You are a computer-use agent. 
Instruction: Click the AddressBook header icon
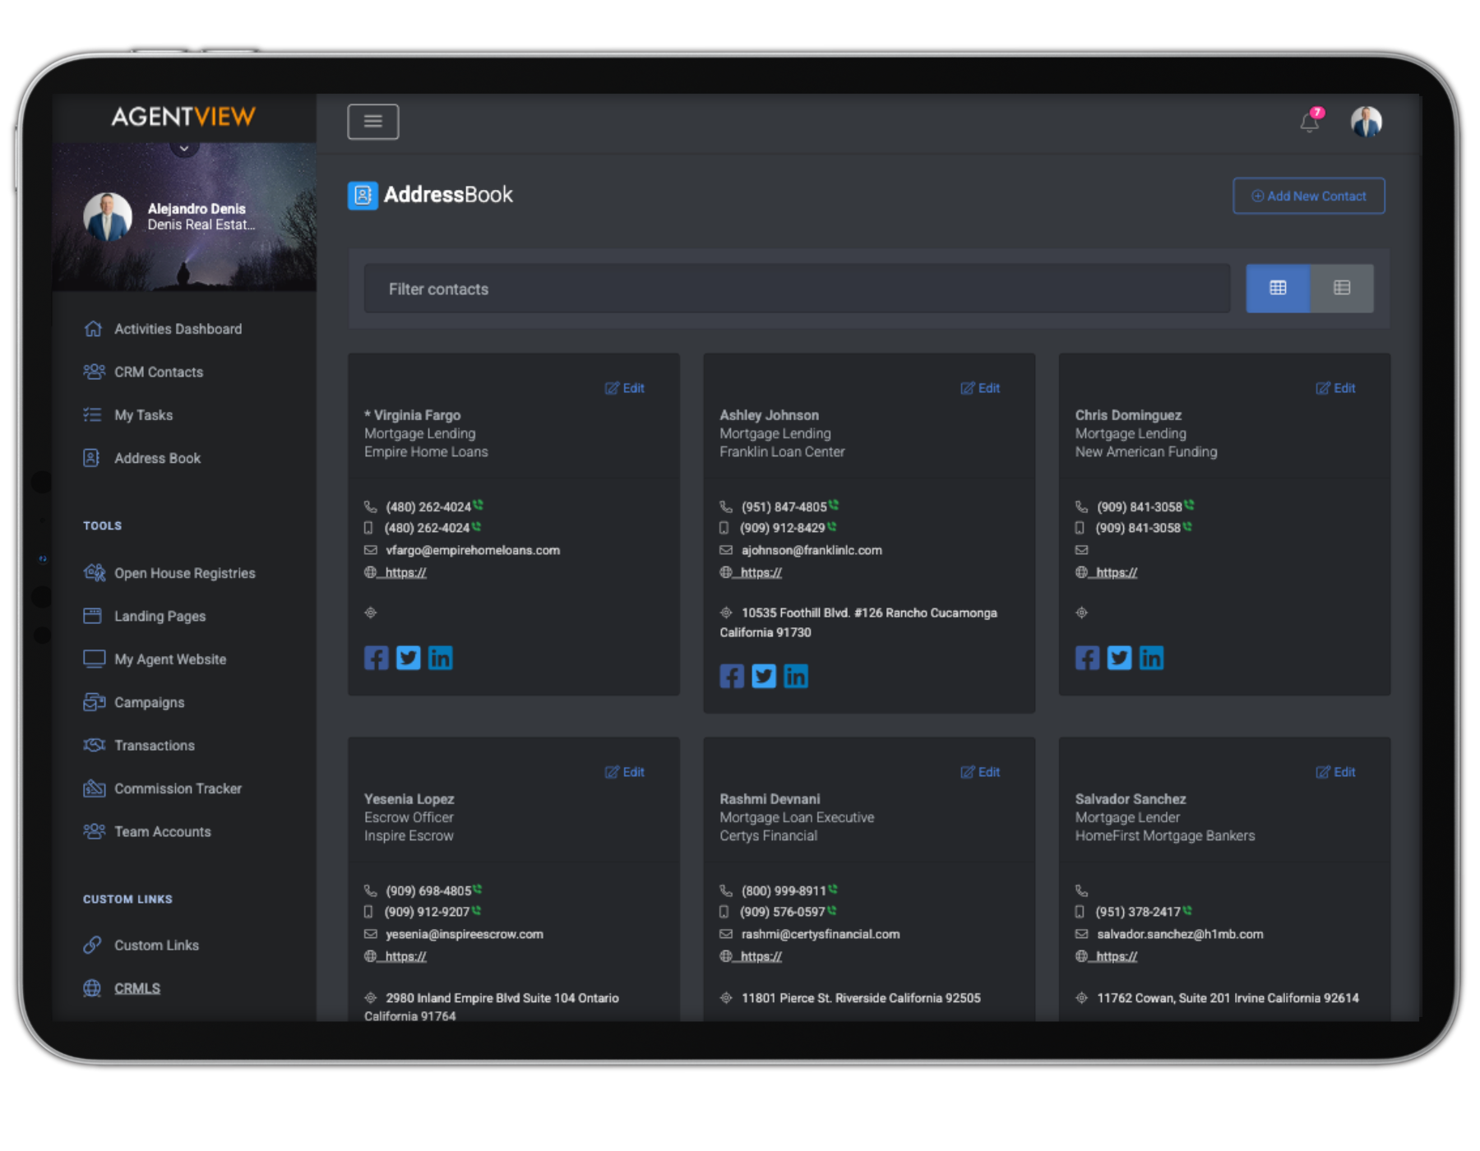(363, 196)
